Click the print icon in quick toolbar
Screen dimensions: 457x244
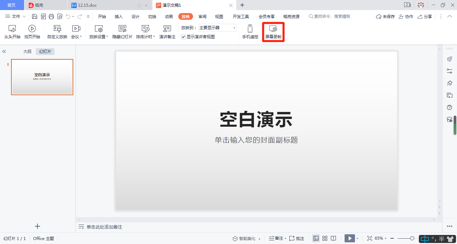(51, 16)
